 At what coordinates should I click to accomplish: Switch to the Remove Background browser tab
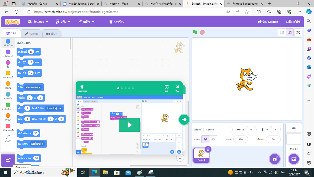245,4
